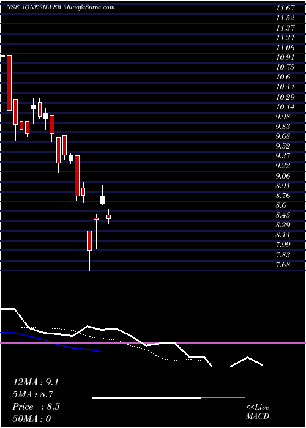The height and width of the screenshot is (428, 306).
Task: Click the 10.14 price axis label
Action: [x=285, y=107]
